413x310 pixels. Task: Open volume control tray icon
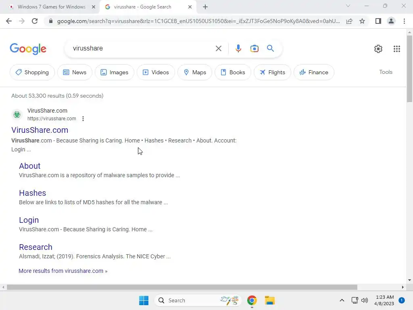[x=365, y=300]
